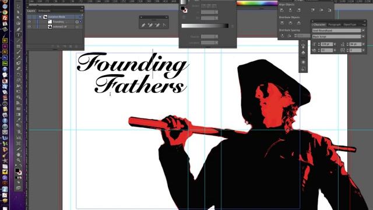Open FileZilla from the Dock
Screen dimensions: 373x210
5,18
